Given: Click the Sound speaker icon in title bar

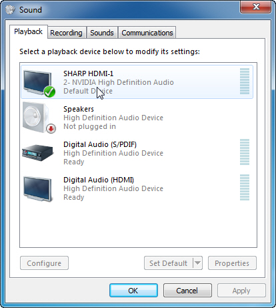Looking at the screenshot, I should [x=10, y=9].
